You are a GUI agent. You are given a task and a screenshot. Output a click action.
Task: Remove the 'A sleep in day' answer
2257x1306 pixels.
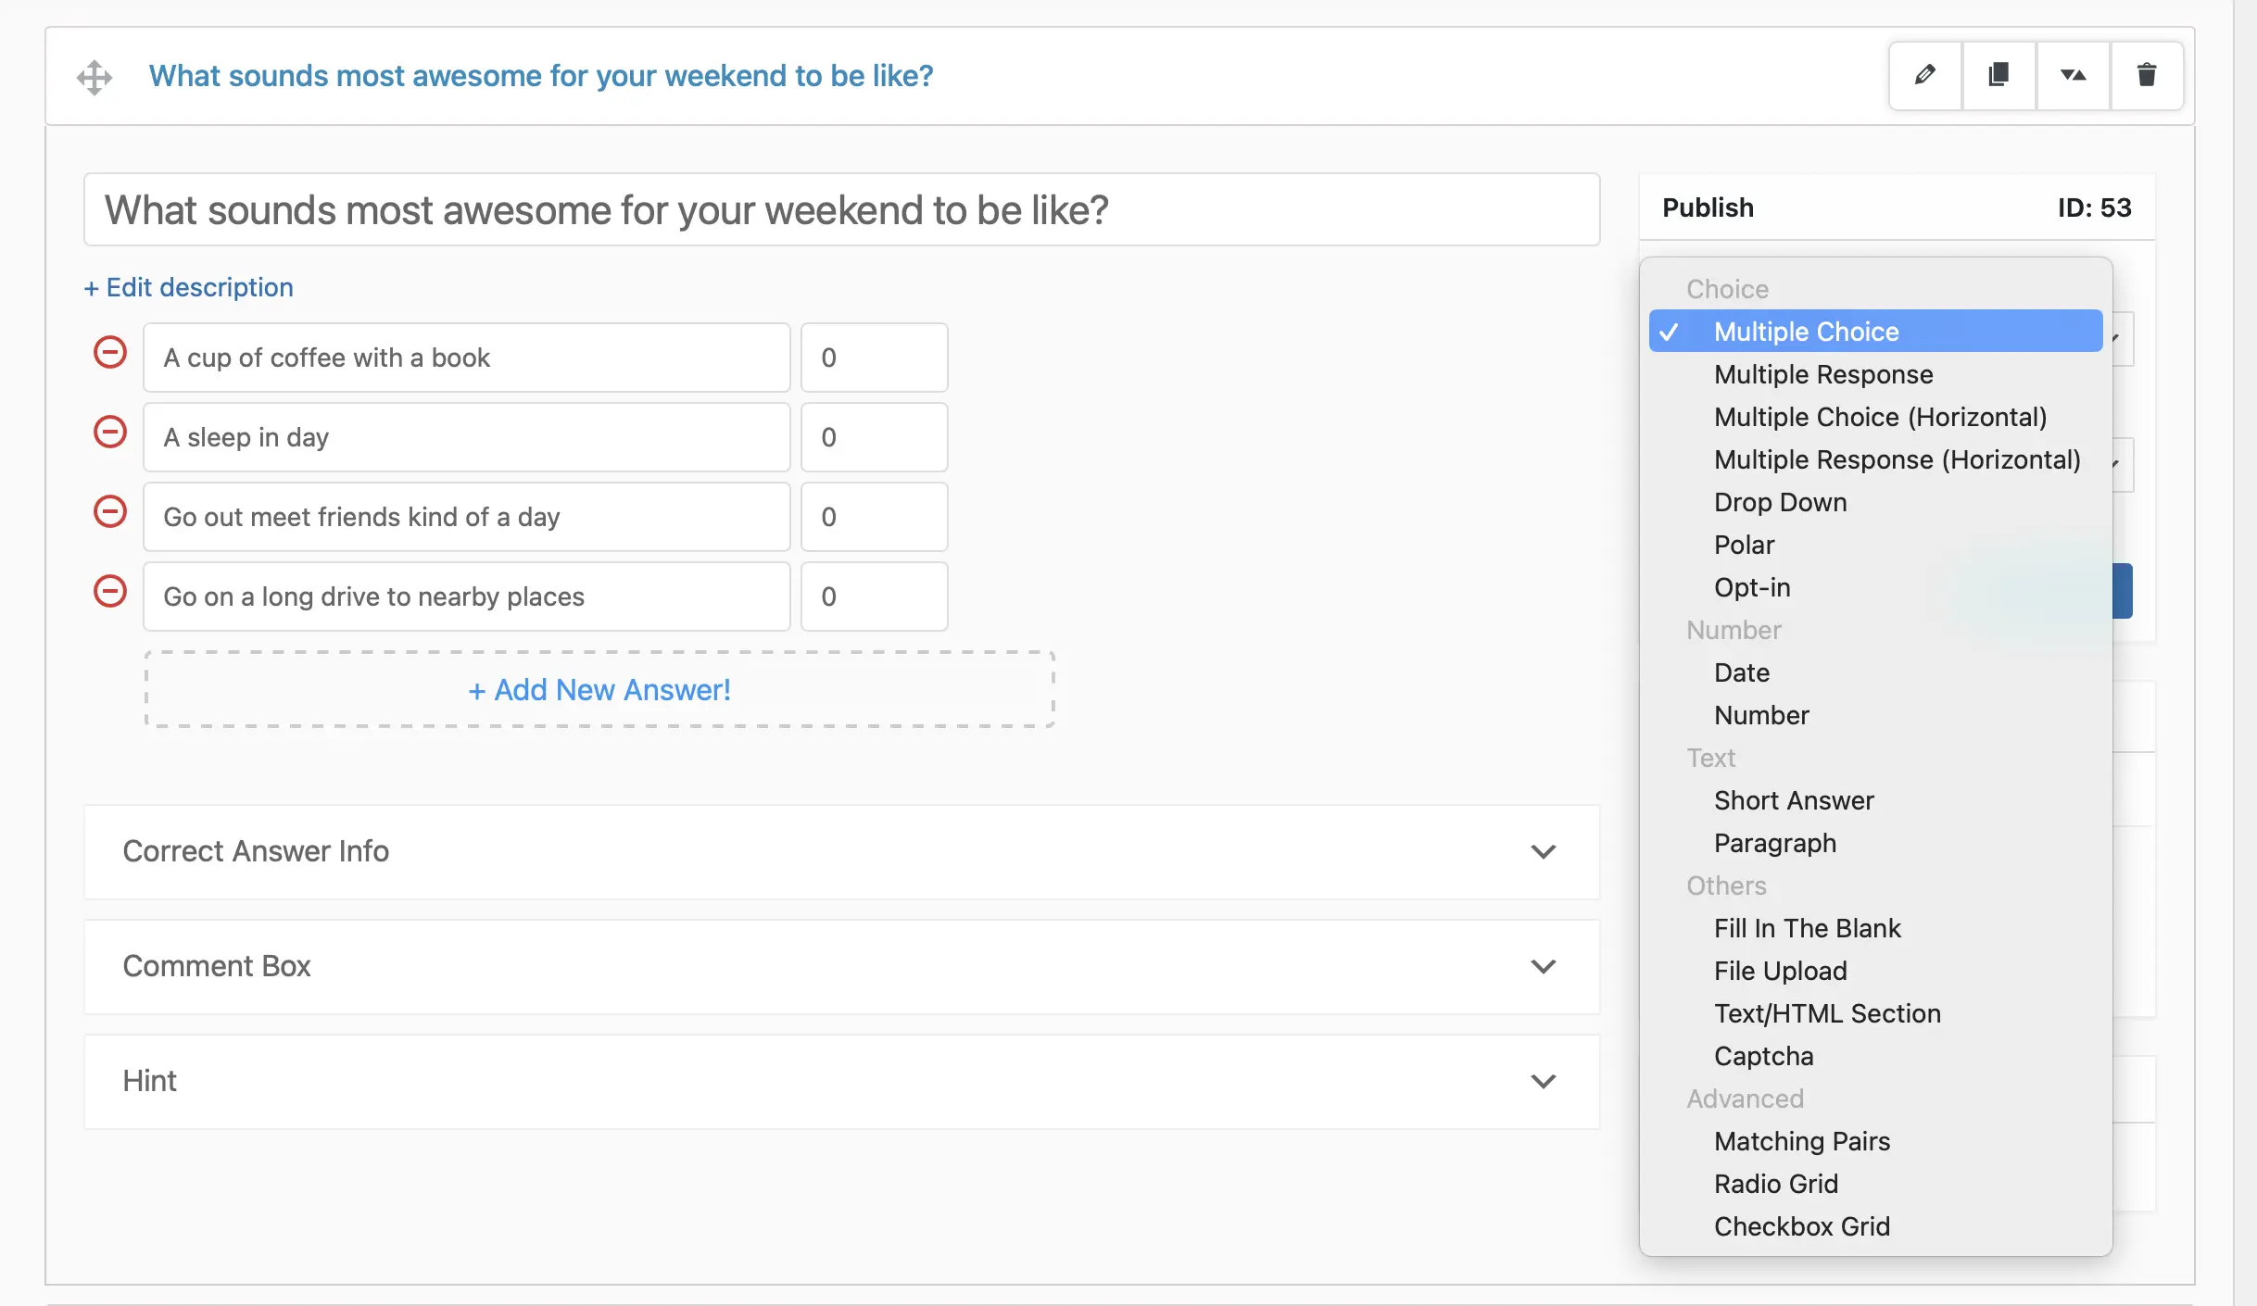pyautogui.click(x=108, y=435)
